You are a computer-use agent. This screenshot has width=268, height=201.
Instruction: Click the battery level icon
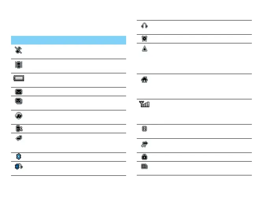click(19, 78)
